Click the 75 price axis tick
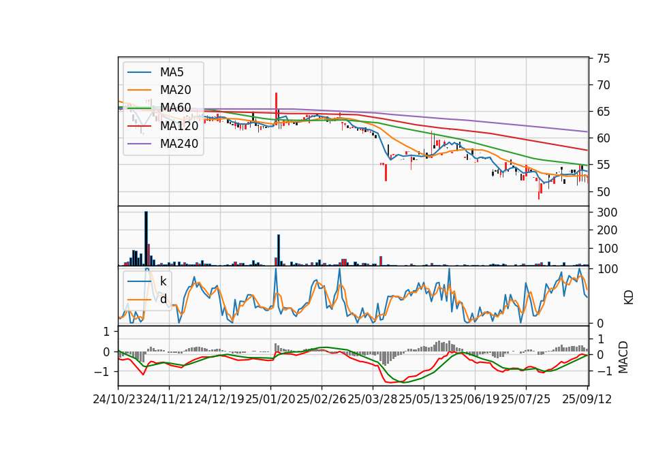The width and height of the screenshot is (654, 470). pyautogui.click(x=603, y=59)
